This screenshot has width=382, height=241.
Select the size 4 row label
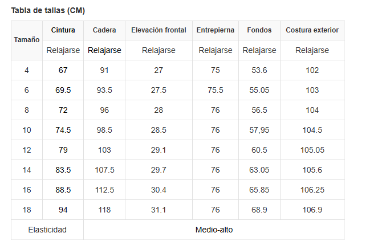(27, 70)
